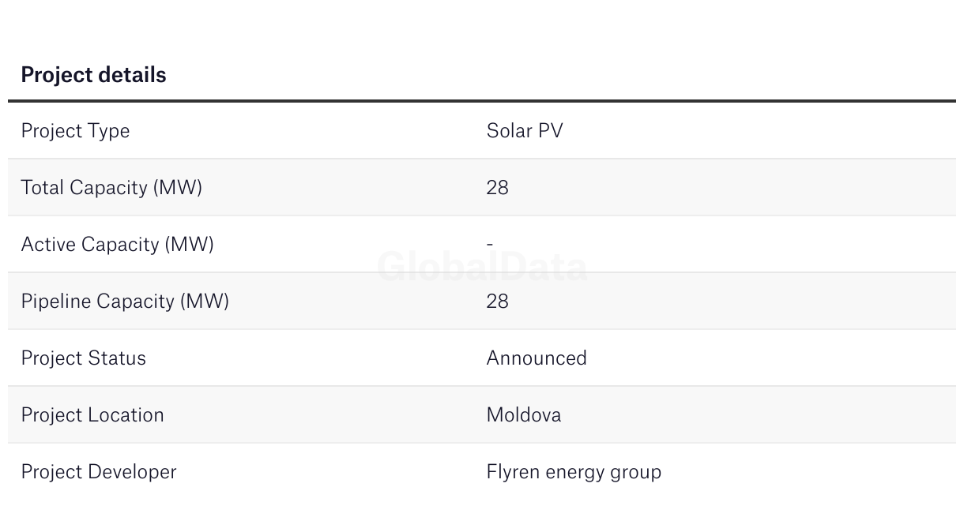Click the GlobalData watermark text
Viewport: 964px width, 532px height.
tap(482, 267)
